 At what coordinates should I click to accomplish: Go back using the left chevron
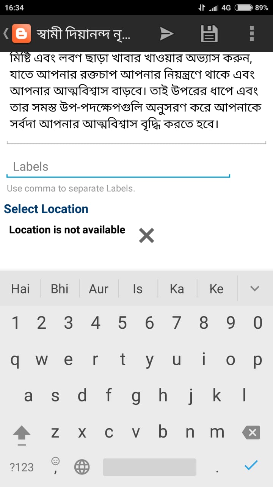6,33
